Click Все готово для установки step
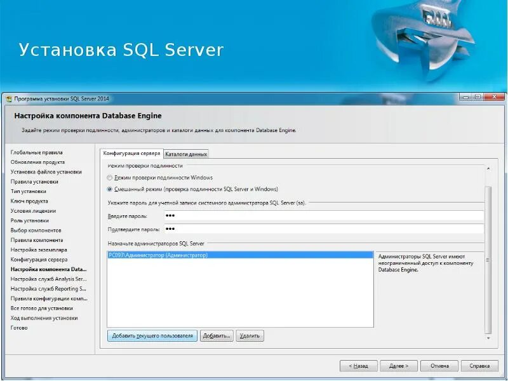508x381 pixels. [x=41, y=308]
